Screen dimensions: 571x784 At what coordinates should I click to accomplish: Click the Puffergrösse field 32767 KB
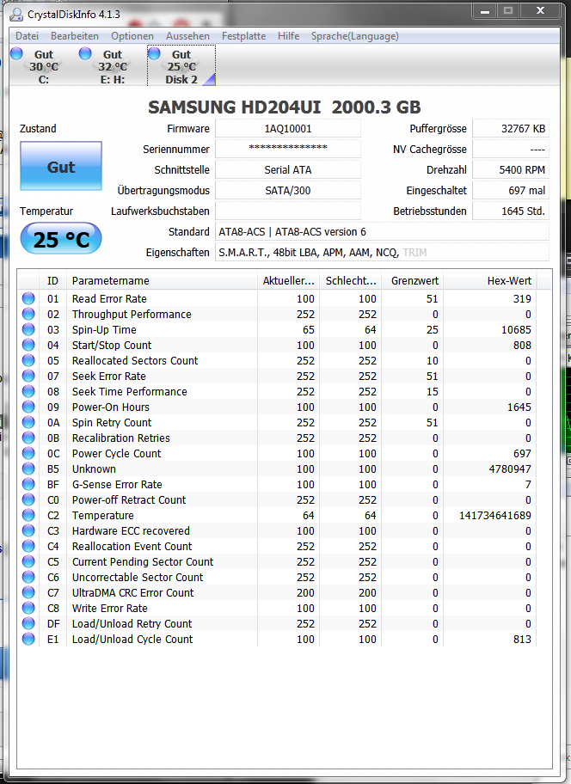(511, 128)
